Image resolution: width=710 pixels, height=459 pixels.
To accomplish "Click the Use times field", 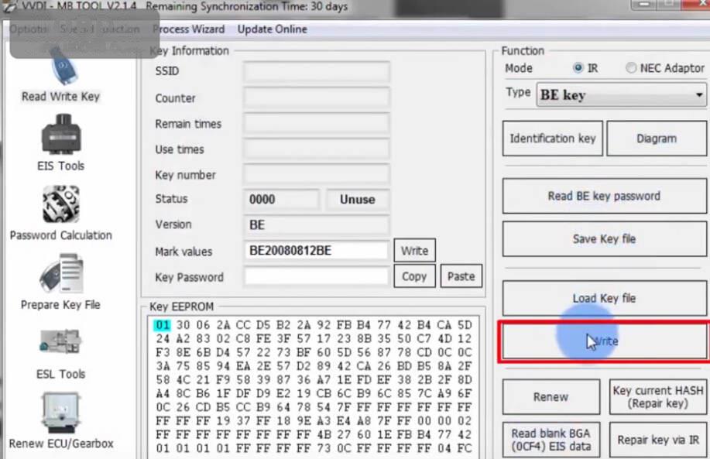I will coord(317,149).
